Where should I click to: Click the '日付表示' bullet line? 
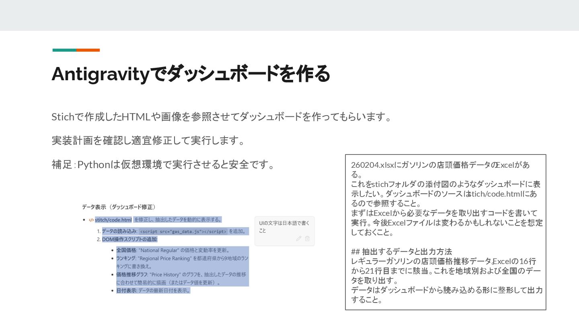click(153, 290)
